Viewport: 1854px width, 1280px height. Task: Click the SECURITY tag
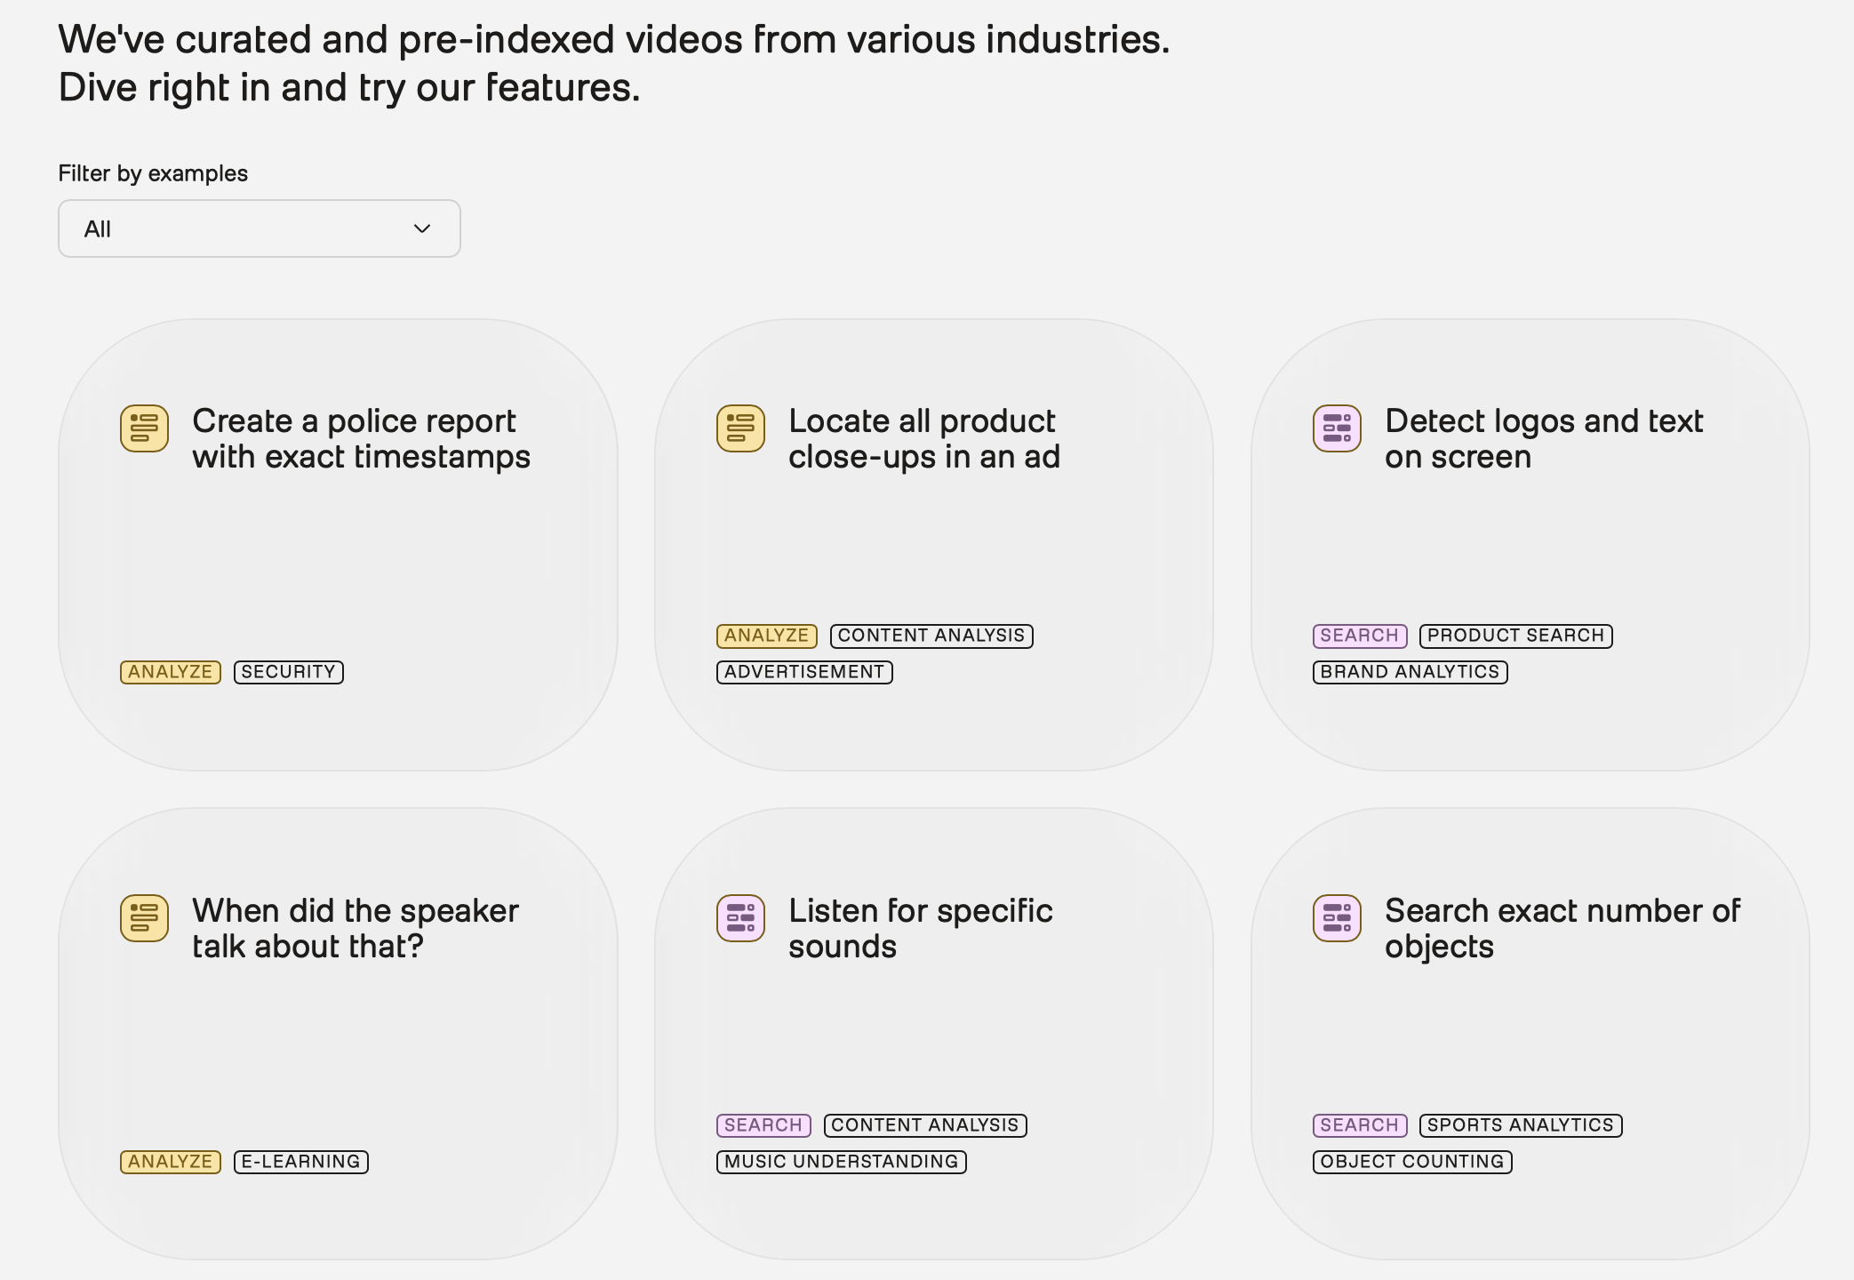[288, 672]
